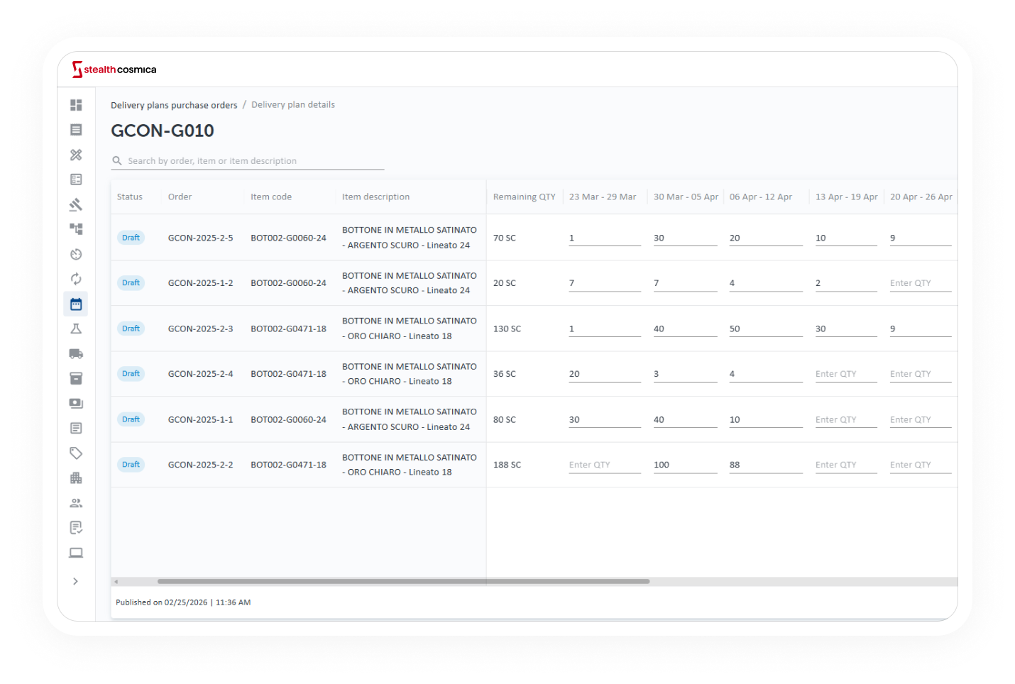Select the active calendar delivery plans icon
The image size is (1015, 684).
tap(76, 304)
